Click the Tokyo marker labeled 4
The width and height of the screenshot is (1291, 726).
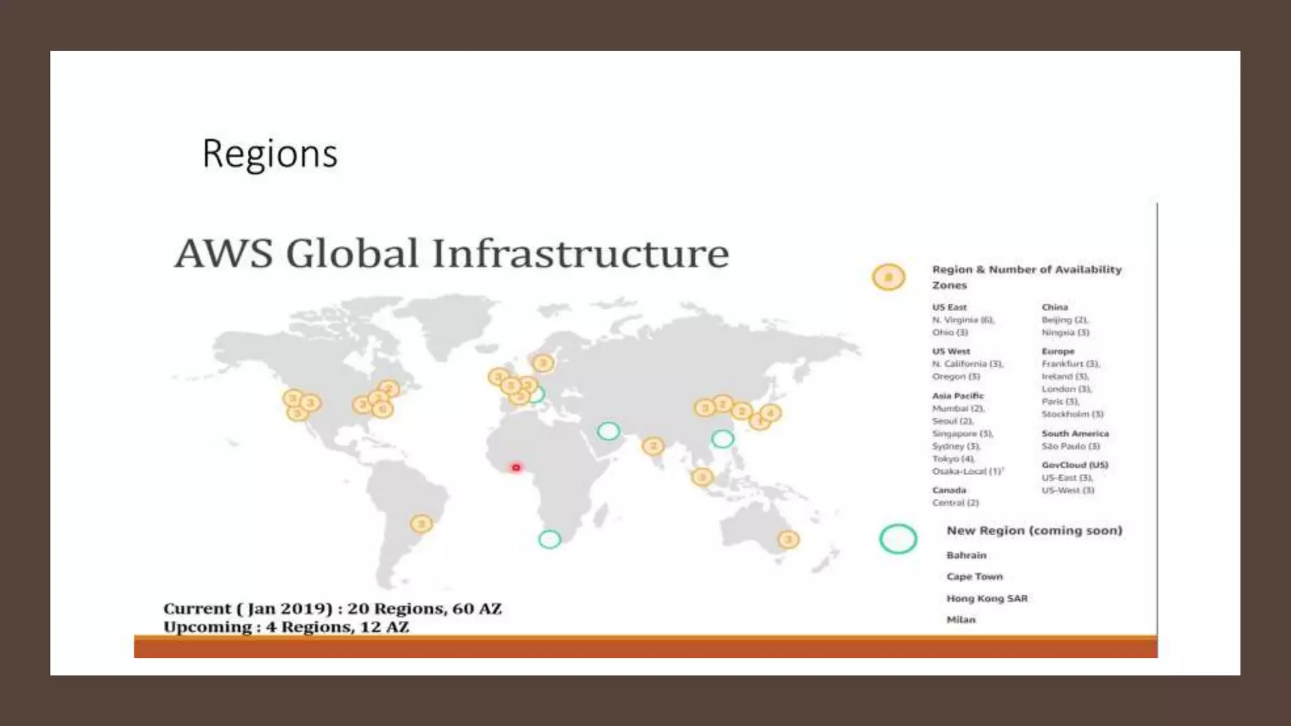[770, 413]
